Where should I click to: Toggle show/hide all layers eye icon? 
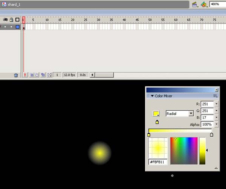point(5,20)
